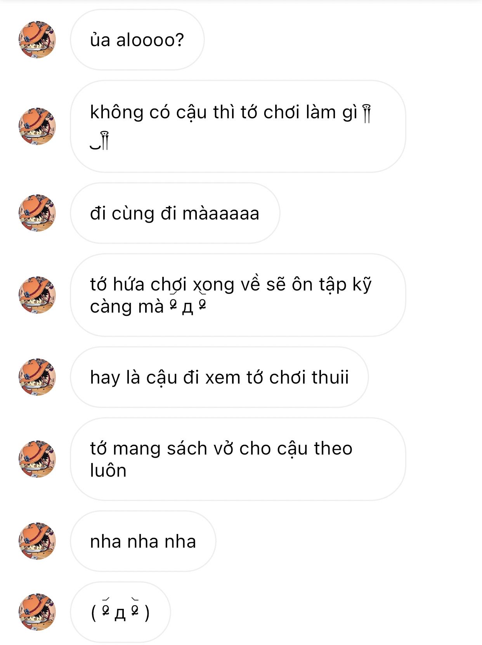Viewport: 482px width, 645px height.
Task: Tap the kaomoji following "càng mà"
Action: click(187, 306)
